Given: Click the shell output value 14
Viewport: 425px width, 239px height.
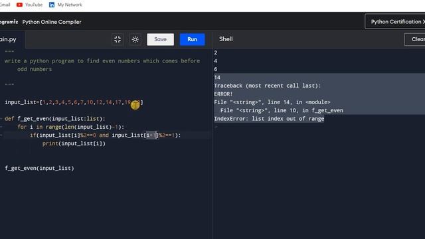Looking at the screenshot, I should click(217, 78).
